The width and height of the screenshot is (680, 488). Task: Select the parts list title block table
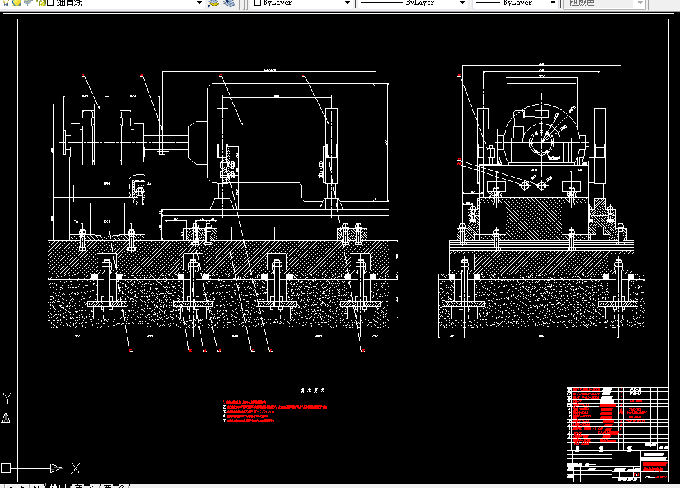(x=617, y=434)
